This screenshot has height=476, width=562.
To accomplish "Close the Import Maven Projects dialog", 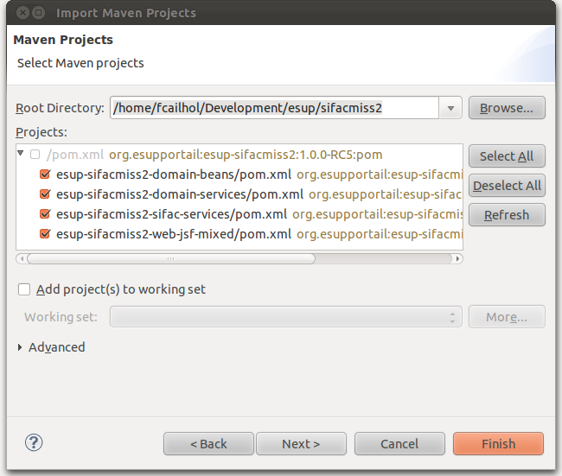I will click(21, 13).
